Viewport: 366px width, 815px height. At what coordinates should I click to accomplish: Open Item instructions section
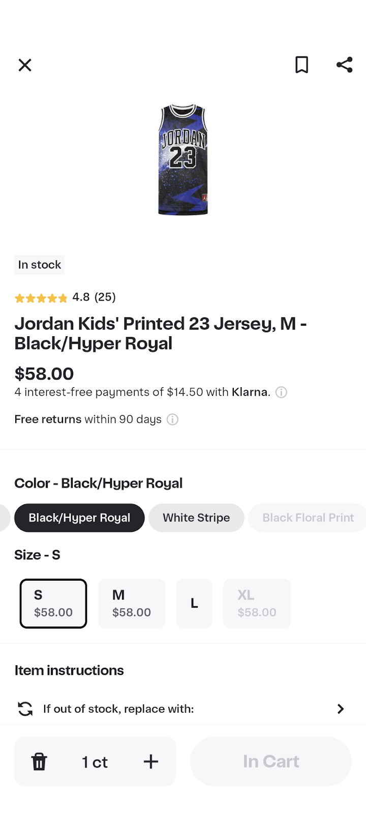pyautogui.click(x=69, y=670)
